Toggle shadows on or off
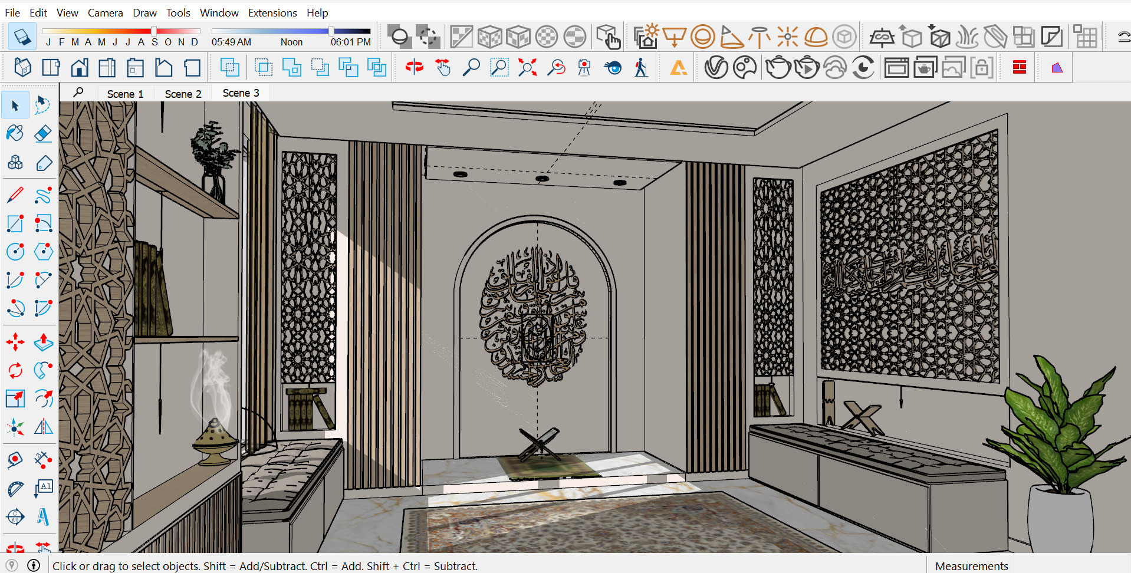This screenshot has height=573, width=1131. (x=22, y=37)
